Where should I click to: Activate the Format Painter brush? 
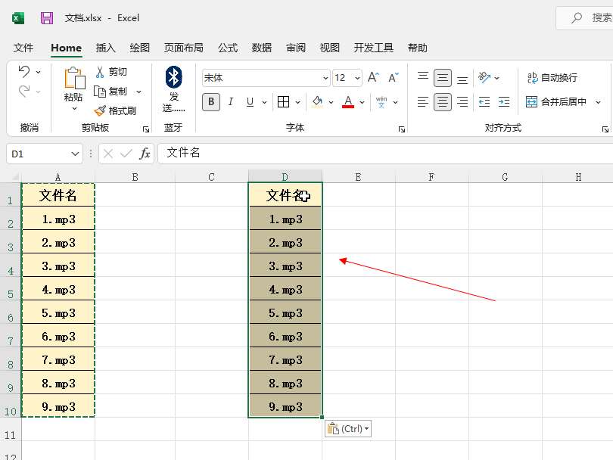115,111
